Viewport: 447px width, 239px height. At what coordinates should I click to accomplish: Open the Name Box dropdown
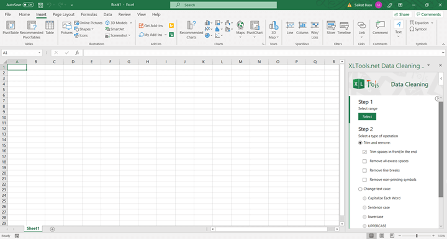coord(39,53)
